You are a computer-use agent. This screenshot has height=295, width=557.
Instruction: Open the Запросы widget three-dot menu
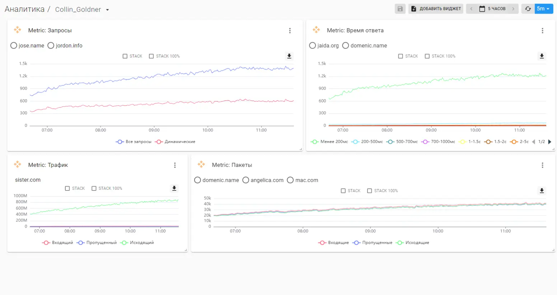[290, 31]
